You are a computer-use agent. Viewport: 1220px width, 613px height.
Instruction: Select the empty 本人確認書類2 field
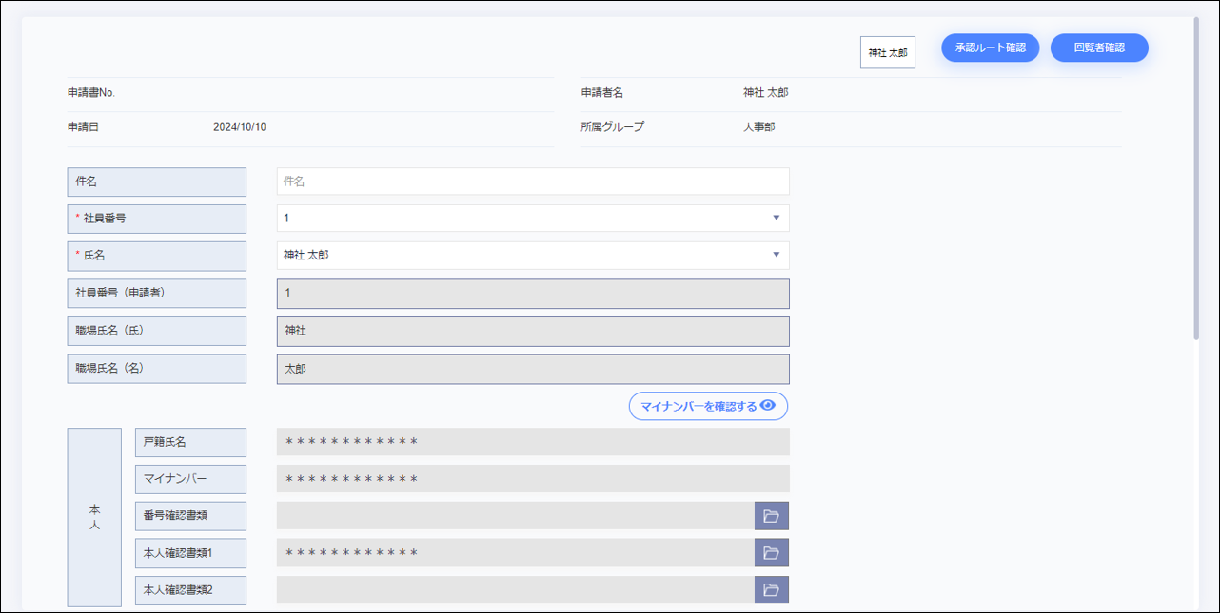pos(515,590)
